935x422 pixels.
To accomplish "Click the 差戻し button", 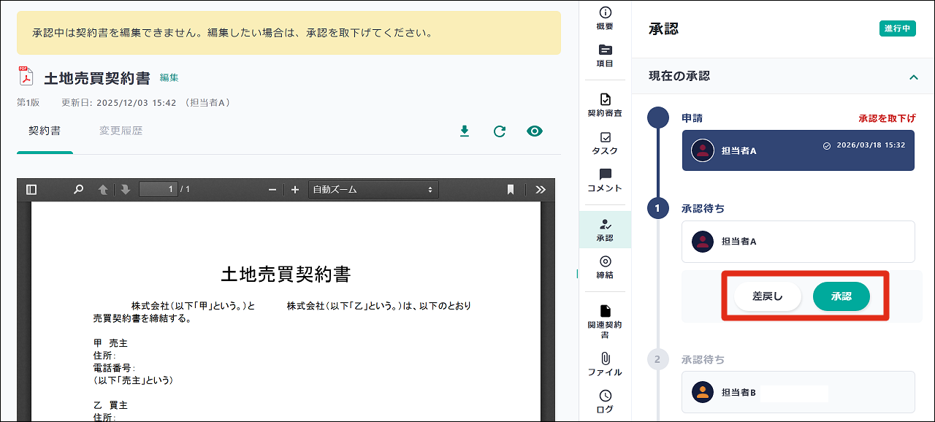I will [x=768, y=296].
